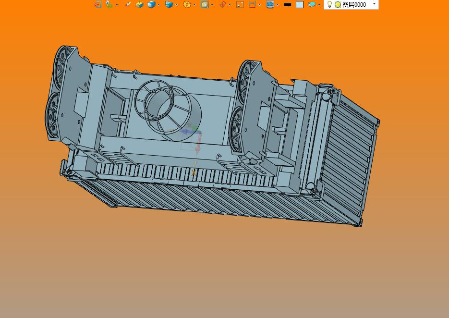Click the eraser brush icon
The width and height of the screenshot is (449, 318).
pos(128,4)
